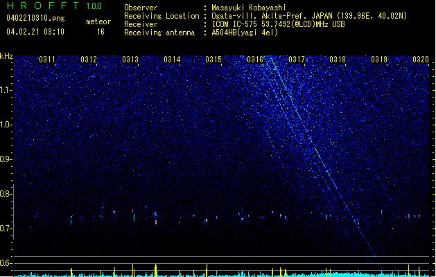Viewport: 436px width, 277px height.
Task: Click the 1.0 kHz axis label
Action: pos(6,125)
